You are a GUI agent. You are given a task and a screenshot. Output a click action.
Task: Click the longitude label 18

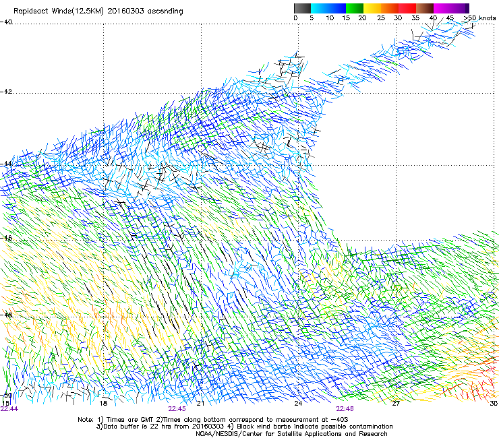[103, 404]
